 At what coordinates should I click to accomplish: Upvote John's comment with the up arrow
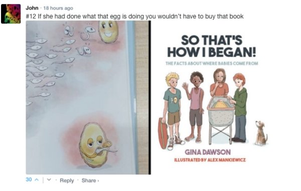pyautogui.click(x=37, y=180)
